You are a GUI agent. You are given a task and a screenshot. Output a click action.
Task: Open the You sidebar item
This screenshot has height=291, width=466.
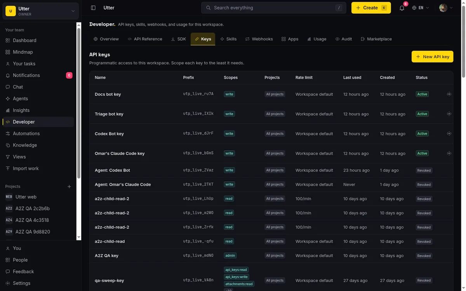coord(40,248)
